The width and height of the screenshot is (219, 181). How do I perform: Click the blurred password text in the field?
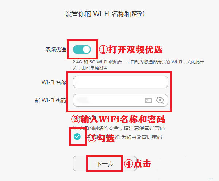pyautogui.click(x=82, y=100)
